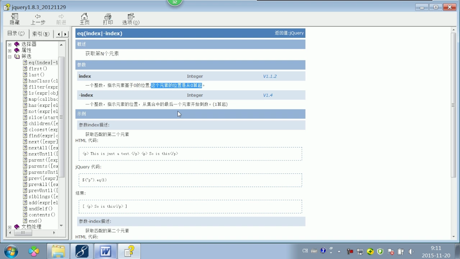This screenshot has width=460, height=259.
Task: Expand the 属性 tree node
Action: pyautogui.click(x=10, y=50)
